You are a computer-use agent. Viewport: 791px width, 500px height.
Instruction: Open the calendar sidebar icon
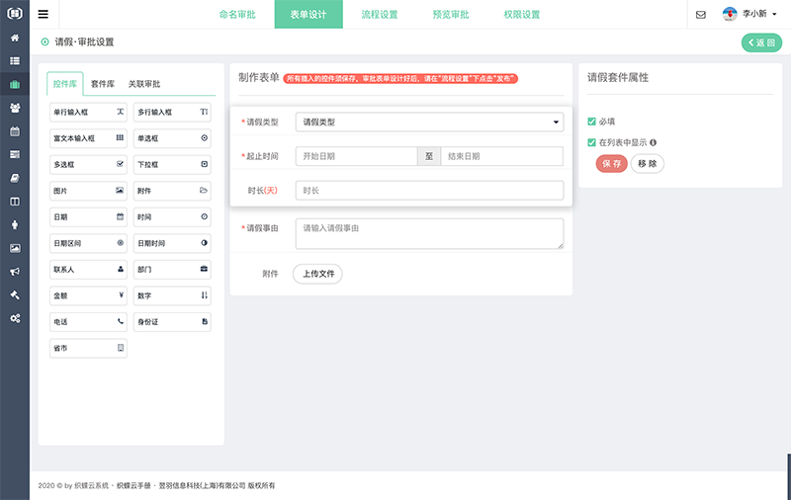15,131
